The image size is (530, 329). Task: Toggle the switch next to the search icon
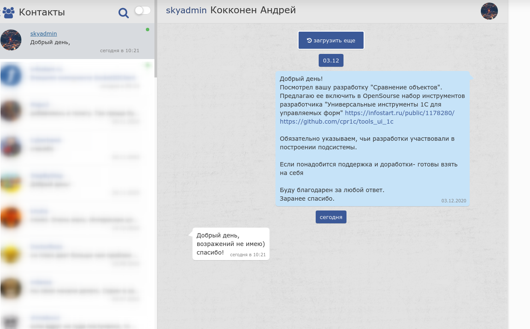point(142,11)
